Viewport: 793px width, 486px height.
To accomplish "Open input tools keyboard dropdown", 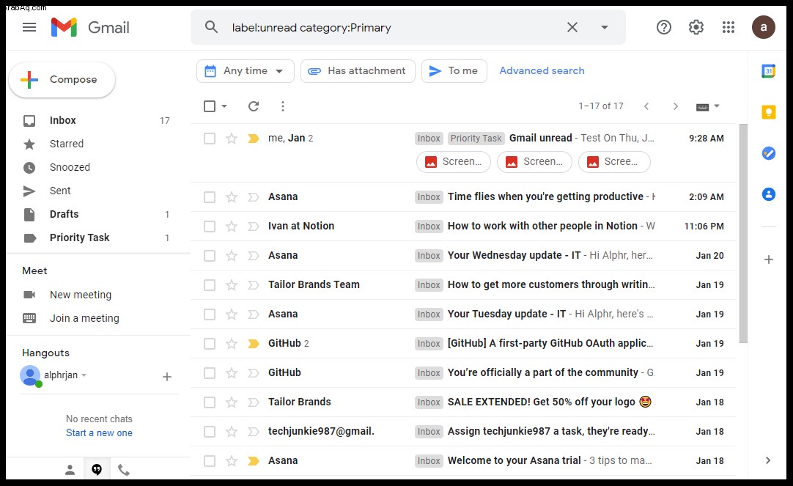I will [707, 106].
